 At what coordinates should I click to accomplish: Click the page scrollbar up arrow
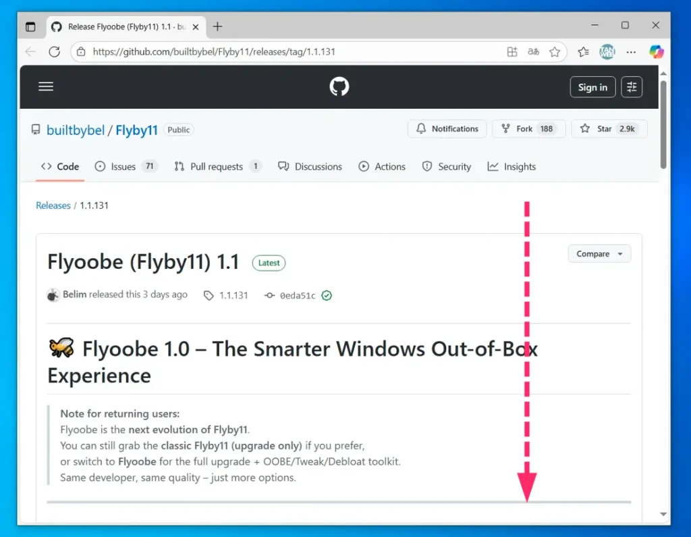point(663,73)
